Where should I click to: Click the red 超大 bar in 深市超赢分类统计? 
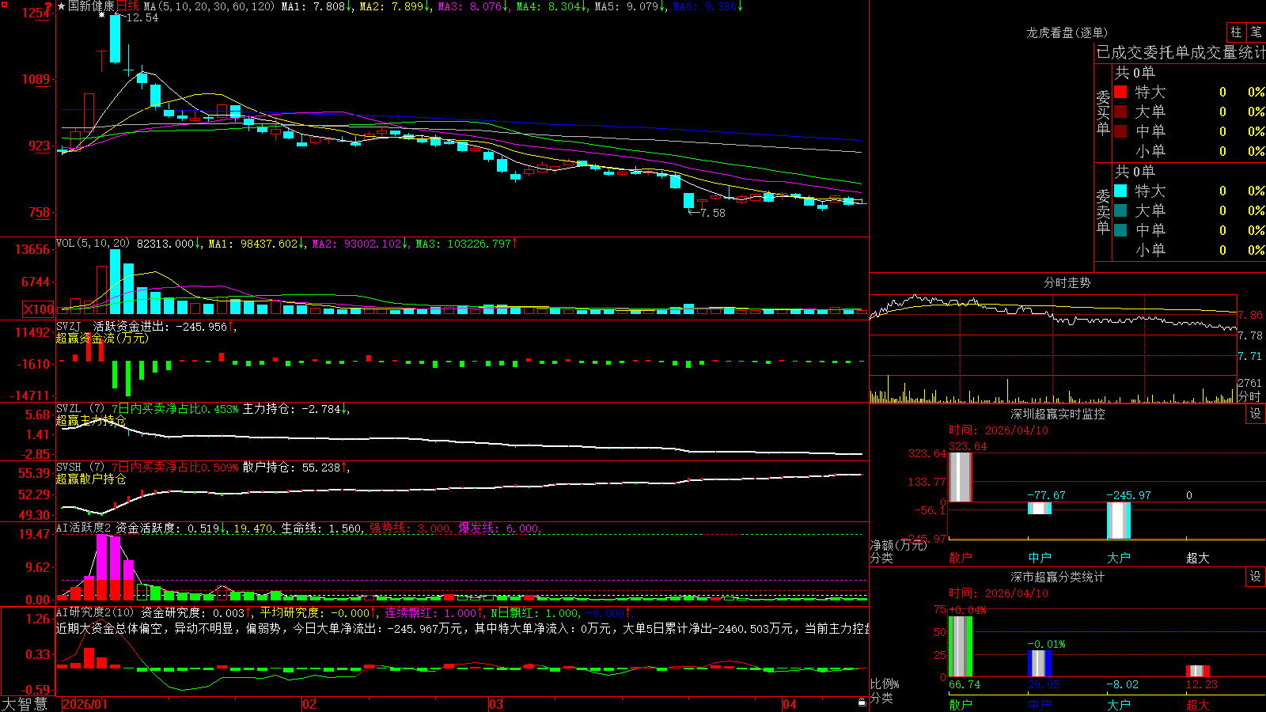tap(1198, 671)
